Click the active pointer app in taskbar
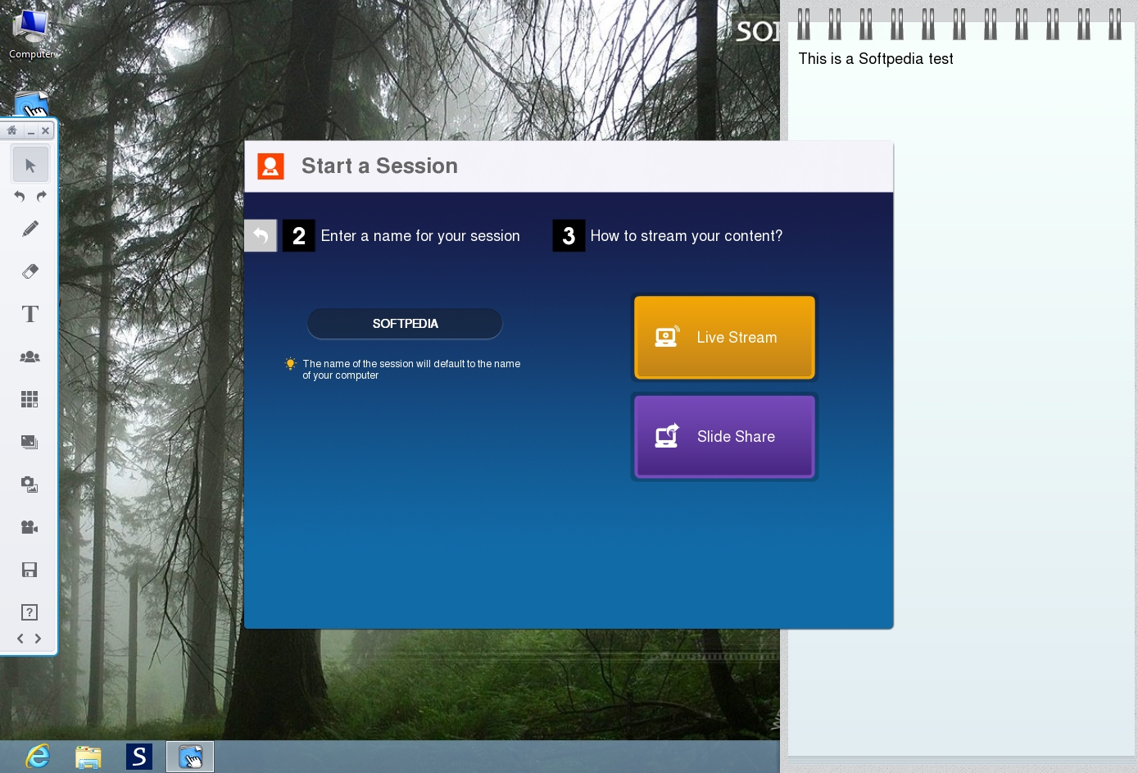 190,757
